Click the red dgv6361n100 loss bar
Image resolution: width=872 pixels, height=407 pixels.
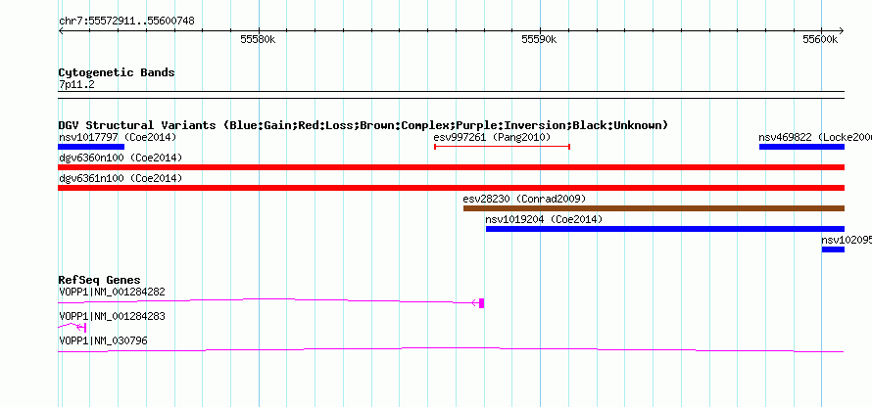[x=452, y=188]
